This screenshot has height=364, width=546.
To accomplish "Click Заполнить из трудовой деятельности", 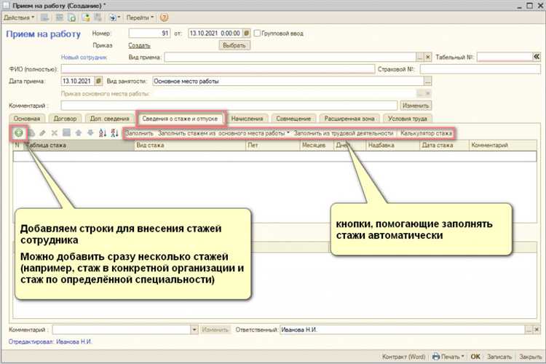I will click(344, 133).
